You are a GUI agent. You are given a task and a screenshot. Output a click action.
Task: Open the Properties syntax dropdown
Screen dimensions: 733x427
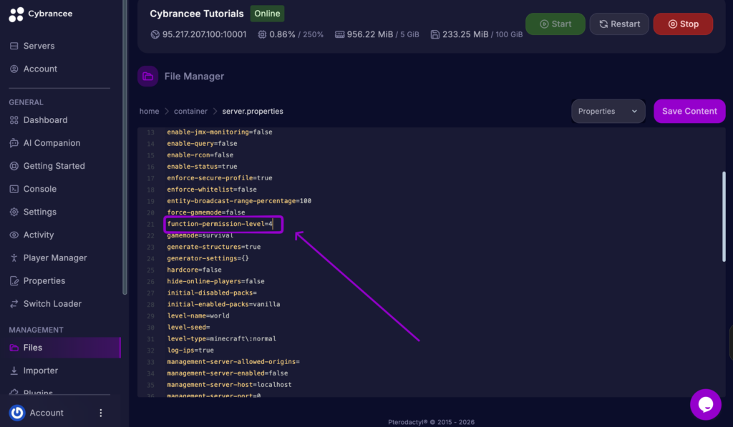[x=608, y=111]
